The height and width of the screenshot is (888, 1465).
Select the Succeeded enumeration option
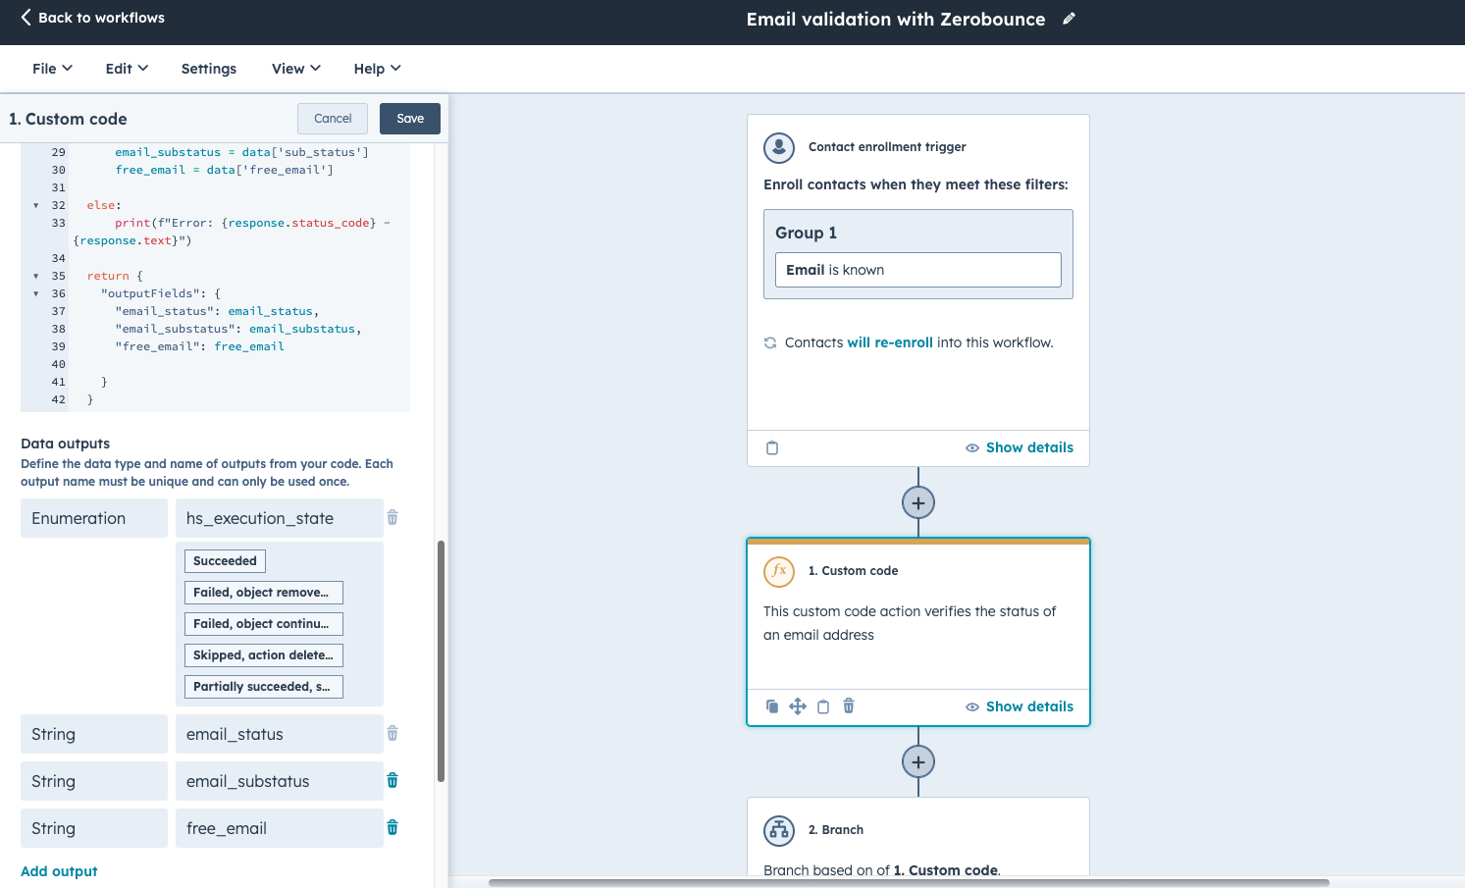(x=225, y=561)
